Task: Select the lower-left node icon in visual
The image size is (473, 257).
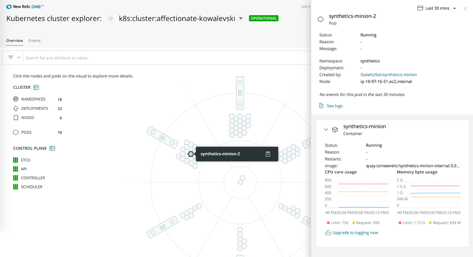Action: [x=162, y=227]
